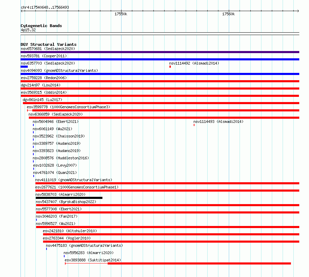309x277 pixels.
Task: Click the DGV Structural Variants track title
Action: (x=49, y=44)
